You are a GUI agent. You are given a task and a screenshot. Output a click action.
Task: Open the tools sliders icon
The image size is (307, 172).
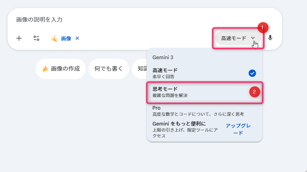click(36, 38)
